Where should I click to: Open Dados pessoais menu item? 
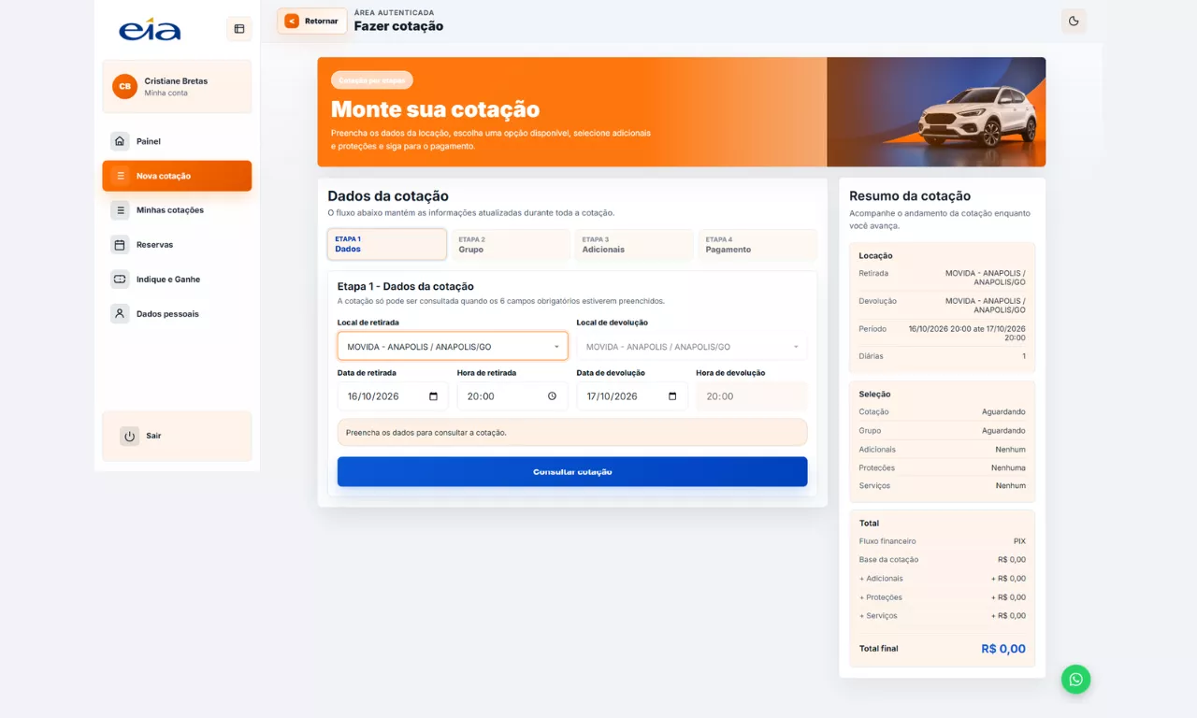177,314
